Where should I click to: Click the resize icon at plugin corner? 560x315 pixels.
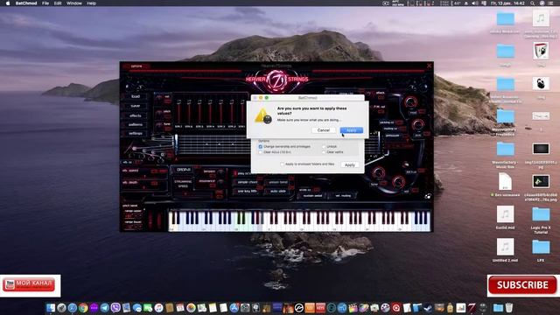pos(428,196)
